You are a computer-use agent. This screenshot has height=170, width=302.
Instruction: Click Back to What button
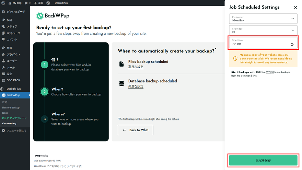pos(136,130)
